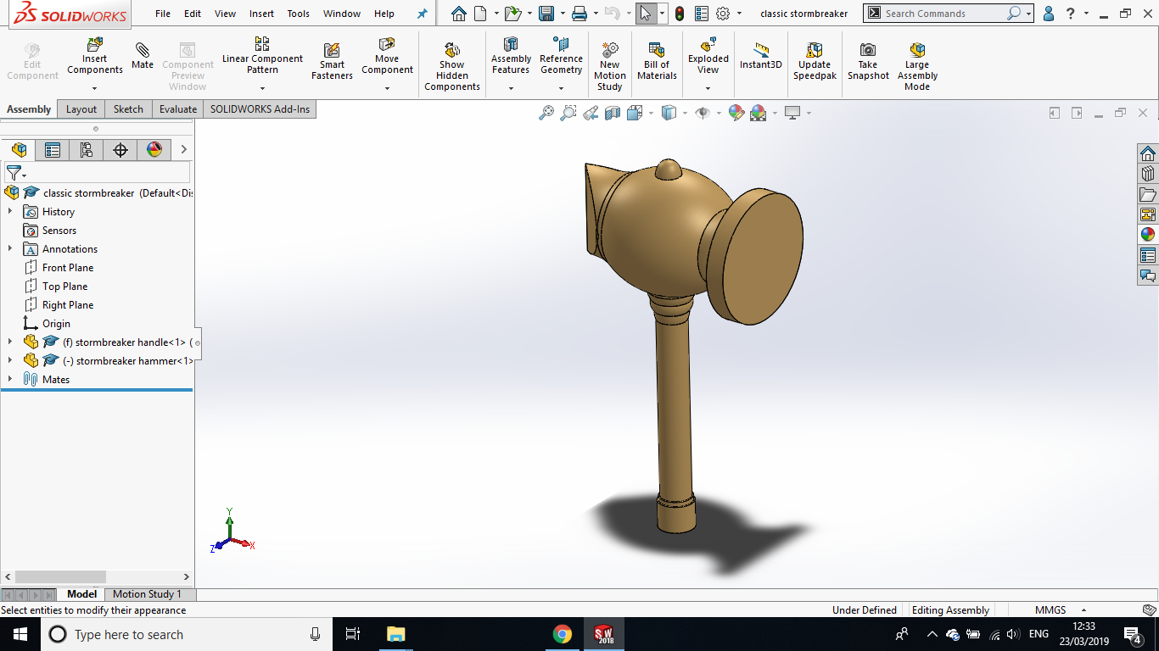This screenshot has width=1159, height=651.
Task: Insert a Bill of Materials
Action: point(657,61)
